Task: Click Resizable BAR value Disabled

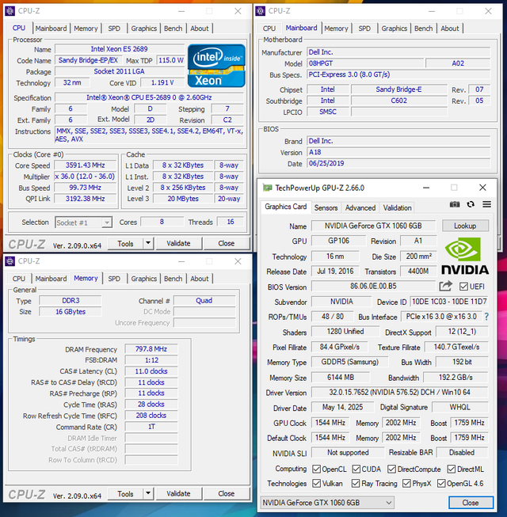Action: (x=462, y=452)
